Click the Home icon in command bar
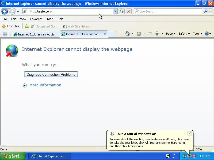Viewport: 214px width, 160px height. pos(128,34)
